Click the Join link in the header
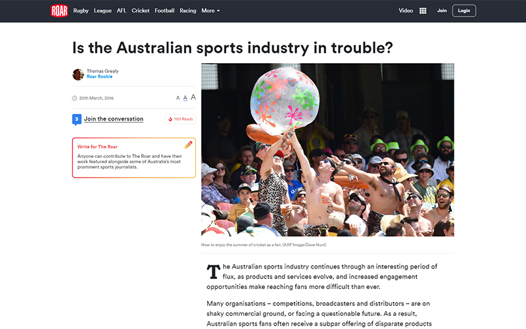 [x=442, y=11]
